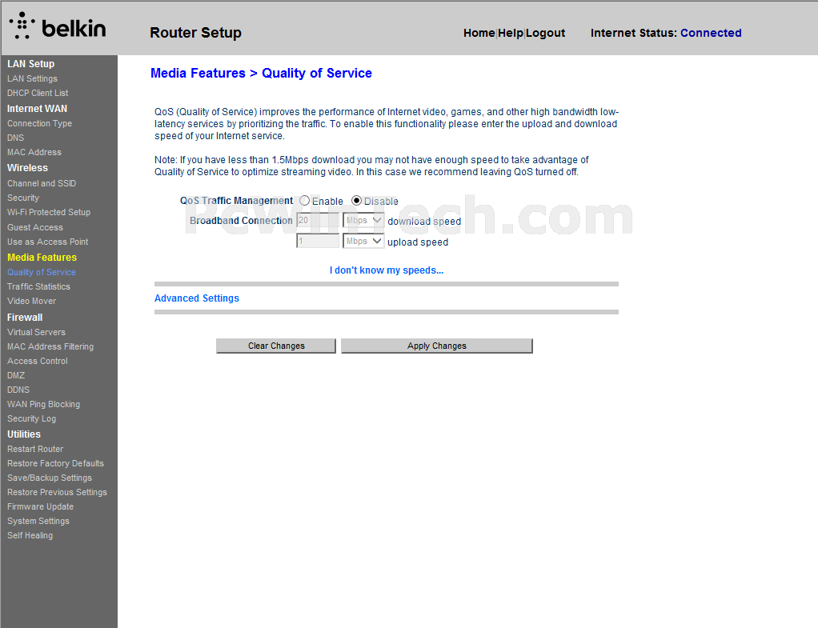Open the upload speed Mbps dropdown
This screenshot has height=628, width=818.
(x=363, y=242)
